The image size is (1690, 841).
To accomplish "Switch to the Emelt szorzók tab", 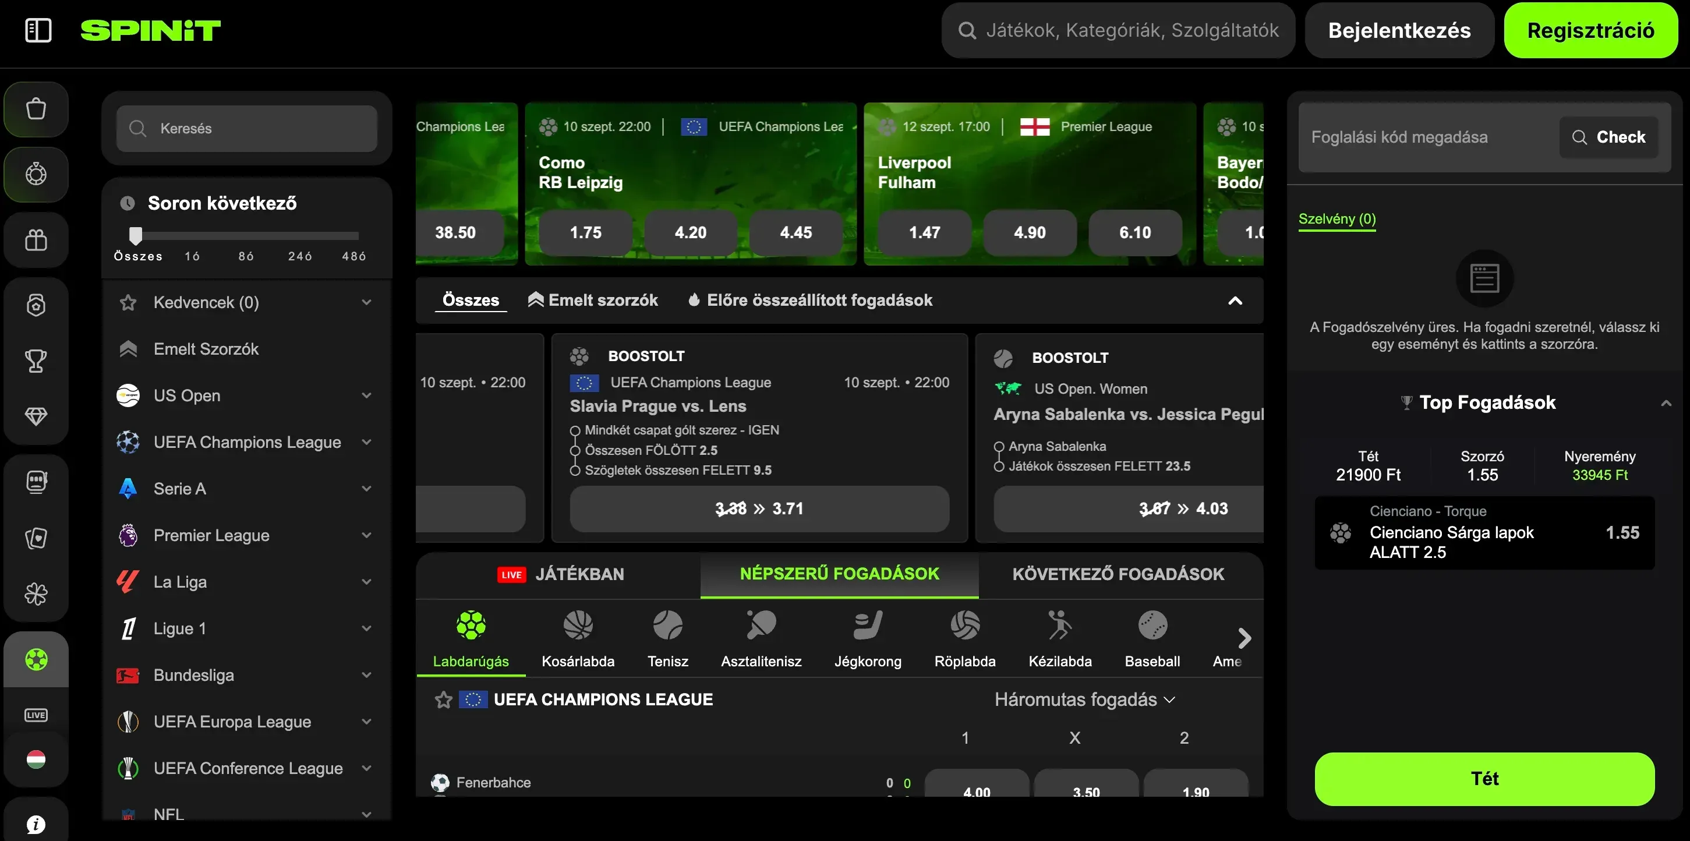I will [x=592, y=301].
